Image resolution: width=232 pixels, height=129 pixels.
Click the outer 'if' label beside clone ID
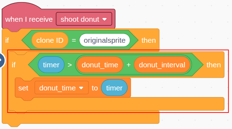(7, 40)
